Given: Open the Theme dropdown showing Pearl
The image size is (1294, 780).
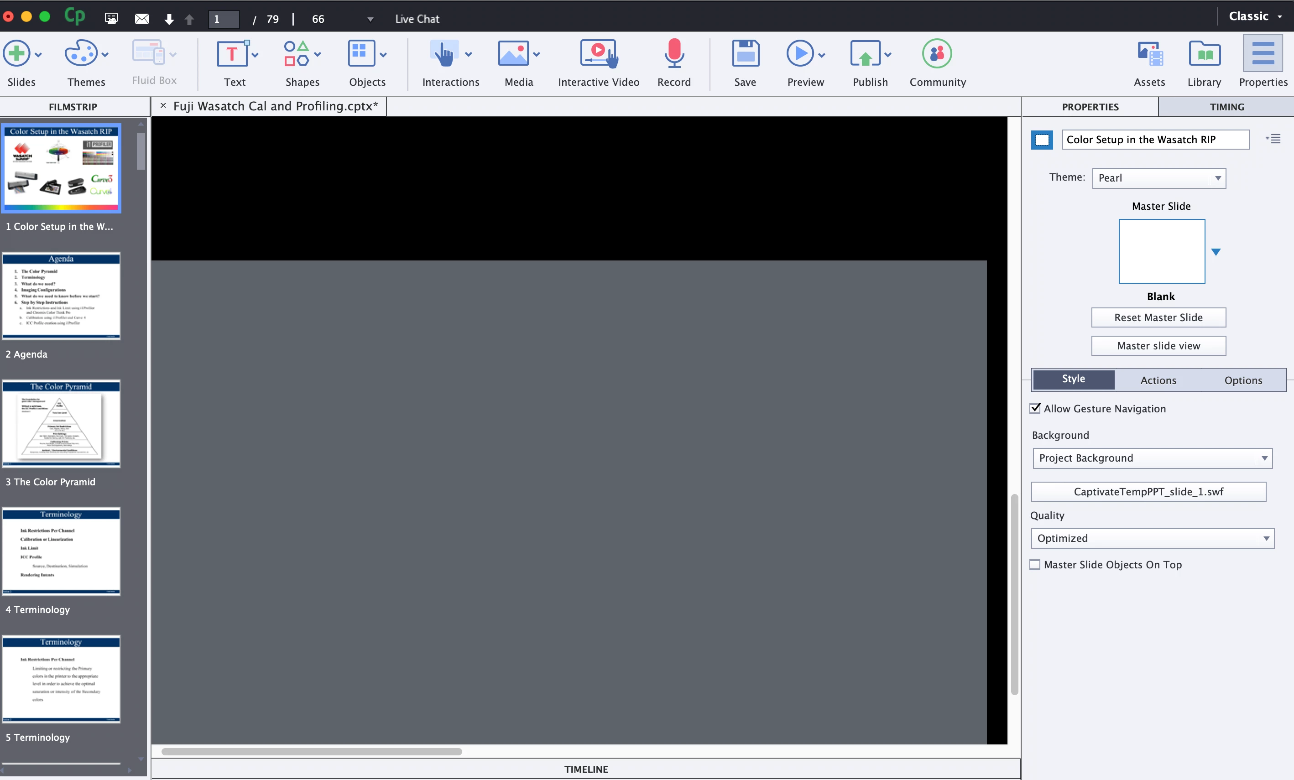Looking at the screenshot, I should coord(1158,178).
